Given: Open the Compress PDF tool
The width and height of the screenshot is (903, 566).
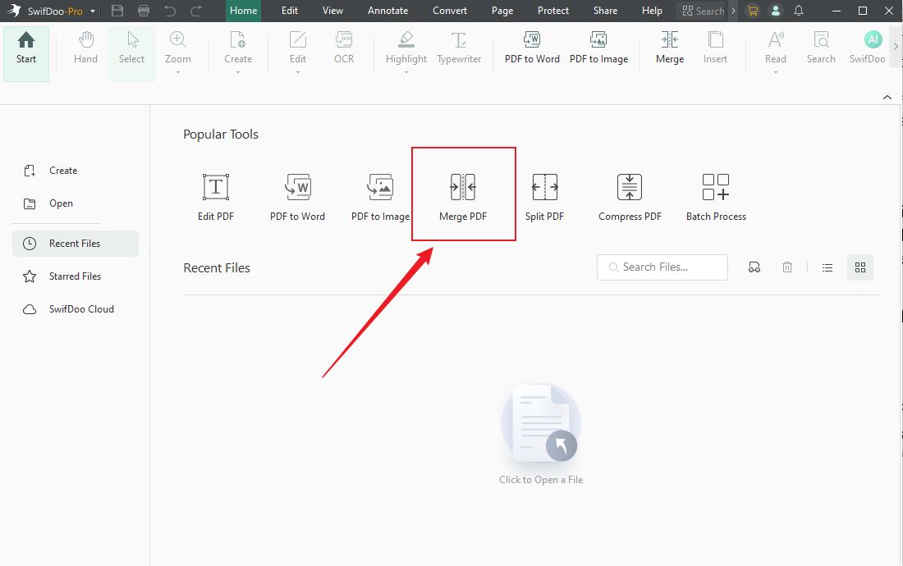Looking at the screenshot, I should click(630, 197).
